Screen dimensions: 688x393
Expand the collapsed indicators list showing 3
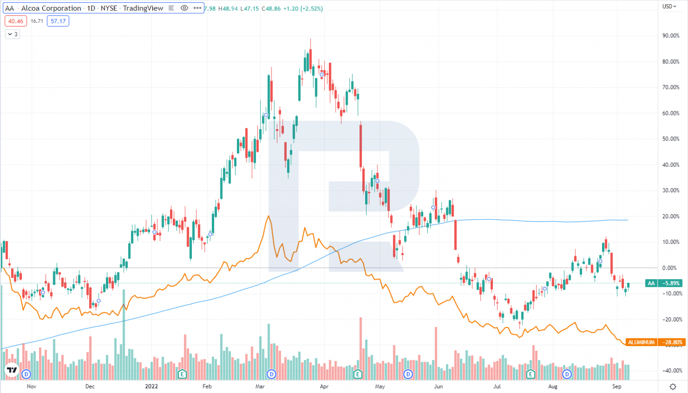pos(12,34)
